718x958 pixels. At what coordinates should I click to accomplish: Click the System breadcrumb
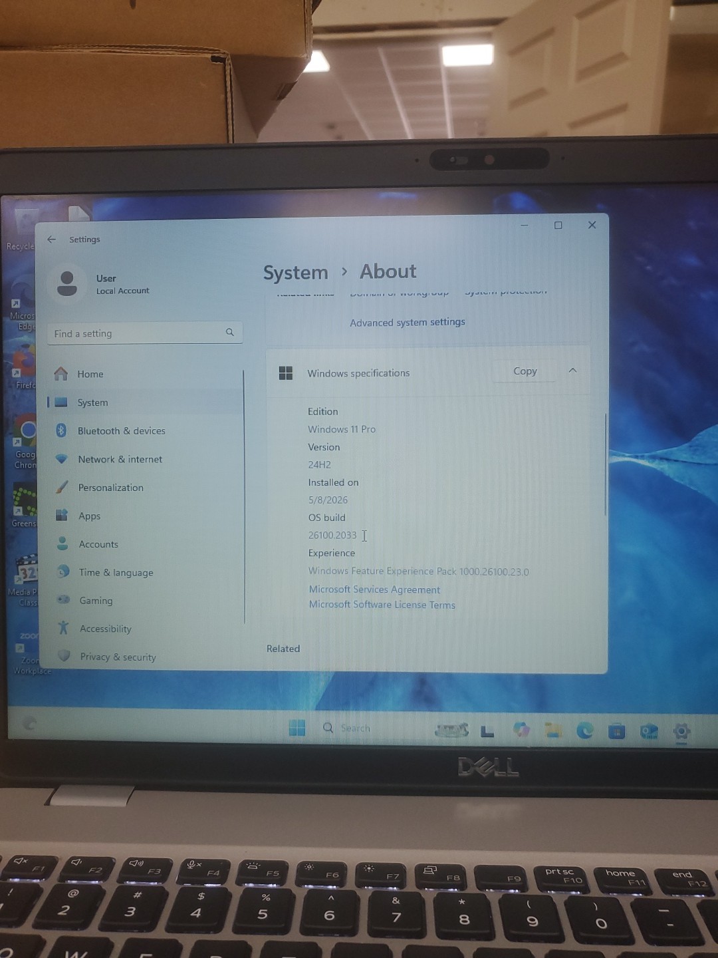click(296, 273)
